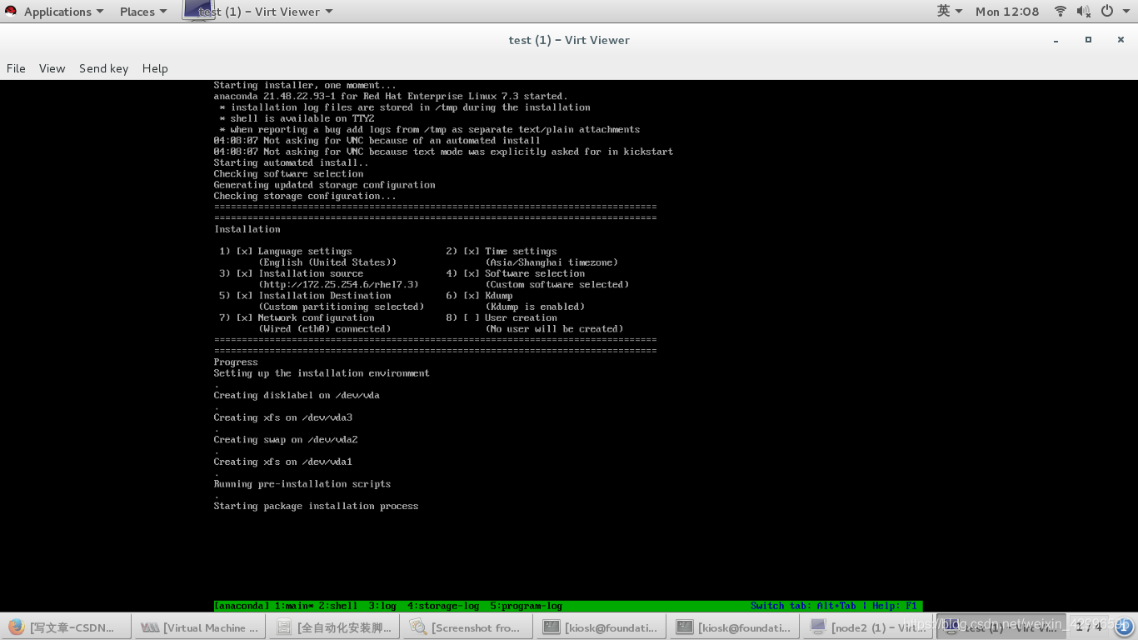
Task: Switch to the node2 (1) - Virt Viewer taskbar item
Action: pos(868,627)
